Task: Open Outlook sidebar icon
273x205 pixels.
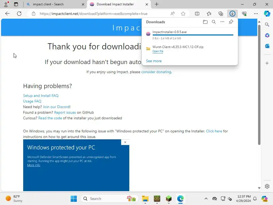Action: click(x=267, y=46)
